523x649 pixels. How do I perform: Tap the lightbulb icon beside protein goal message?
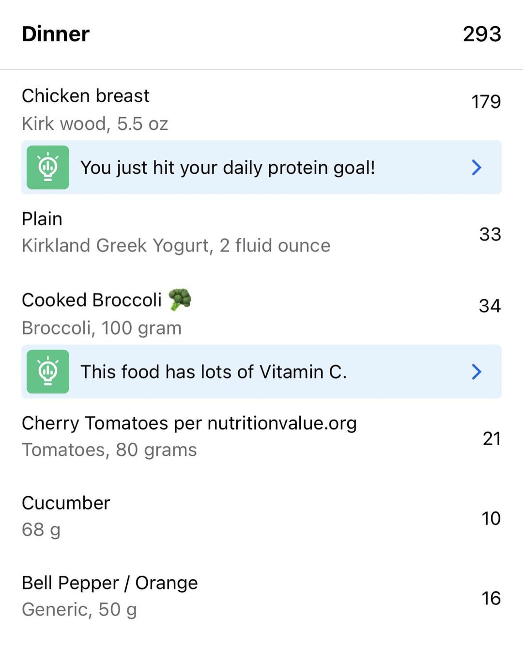coord(47,168)
